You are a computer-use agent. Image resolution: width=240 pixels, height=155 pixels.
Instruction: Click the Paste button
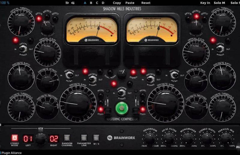tap(130, 3)
